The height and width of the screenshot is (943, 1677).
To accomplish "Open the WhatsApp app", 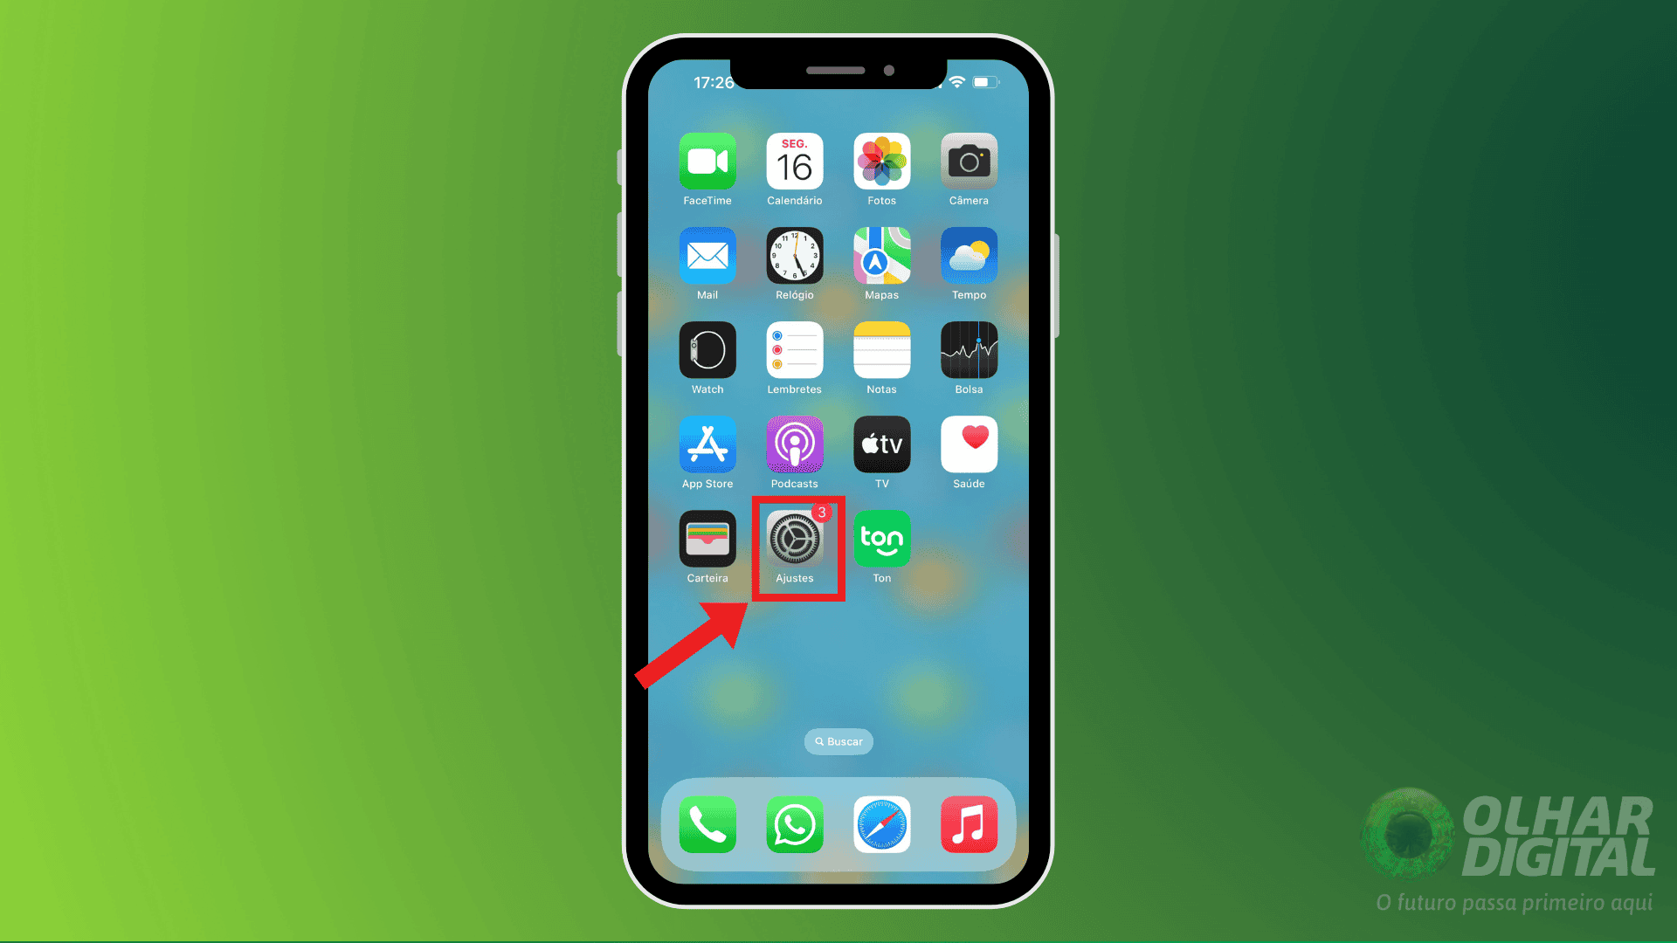I will click(x=794, y=824).
